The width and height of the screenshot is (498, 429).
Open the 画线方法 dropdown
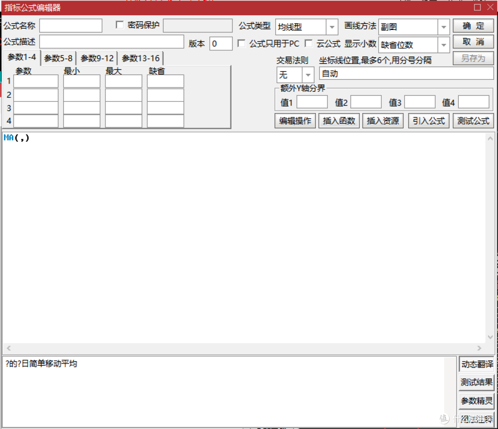click(x=444, y=27)
